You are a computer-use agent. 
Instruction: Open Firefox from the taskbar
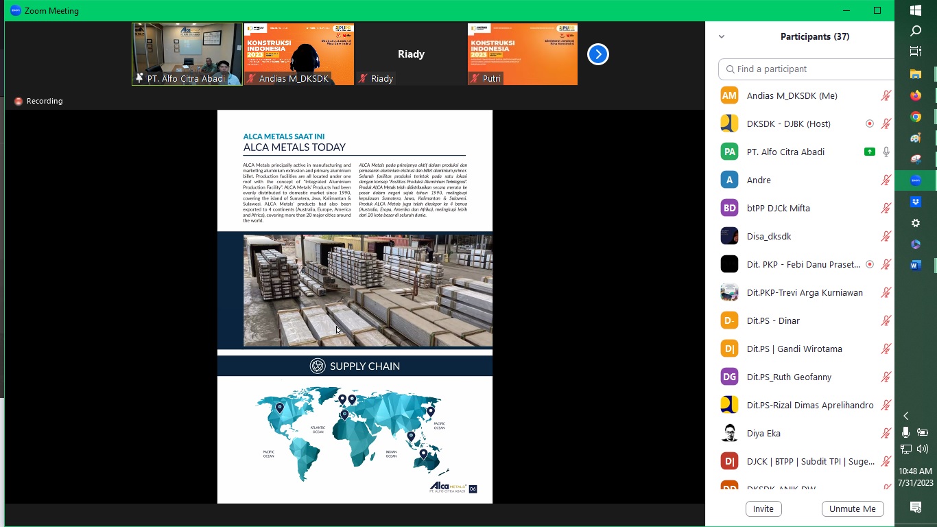pyautogui.click(x=916, y=95)
